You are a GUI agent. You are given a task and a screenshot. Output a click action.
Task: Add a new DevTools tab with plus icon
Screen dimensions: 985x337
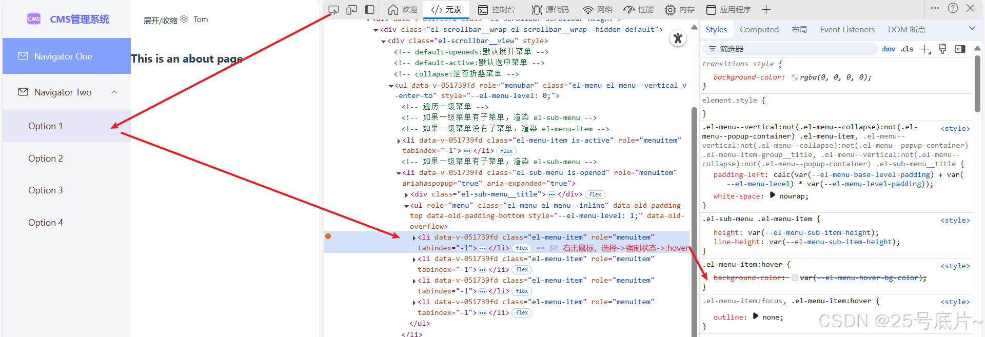(766, 10)
